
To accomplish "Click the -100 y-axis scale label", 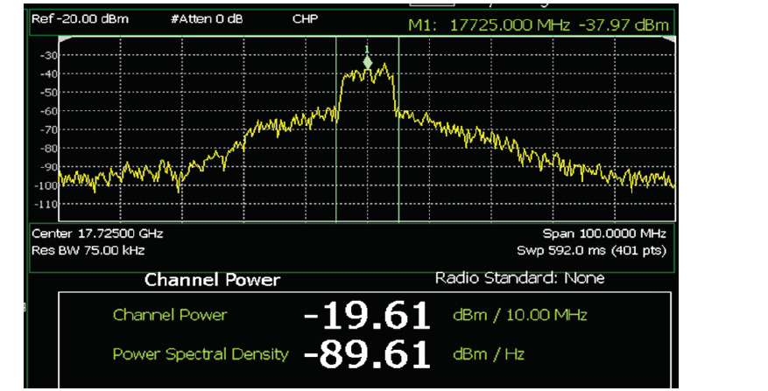I will (x=46, y=185).
